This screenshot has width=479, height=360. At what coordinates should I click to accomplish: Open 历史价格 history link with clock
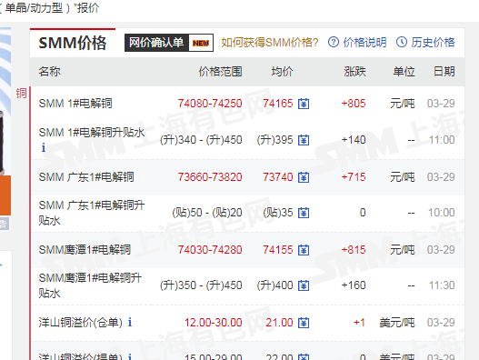click(x=425, y=42)
